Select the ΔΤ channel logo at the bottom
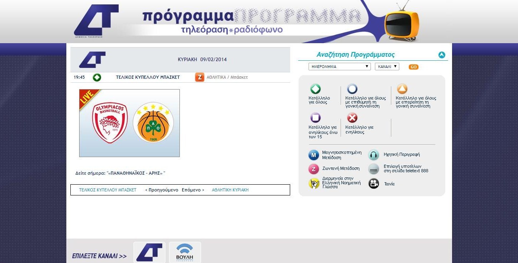This screenshot has height=263, width=518. (149, 252)
